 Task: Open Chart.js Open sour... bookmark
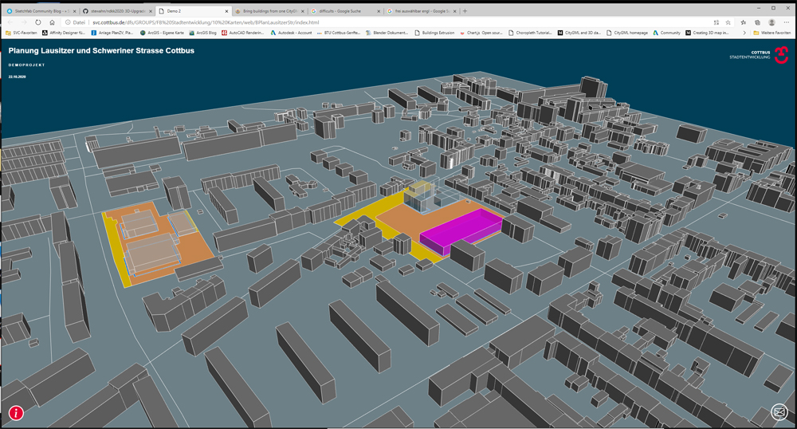[x=481, y=33]
